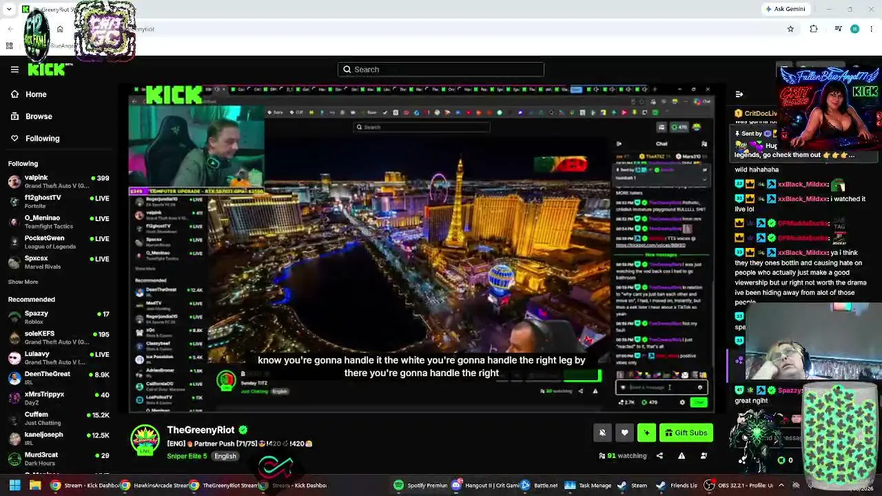Open OBS 32.2.1 from the taskbar
The height and width of the screenshot is (496, 882).
739,485
